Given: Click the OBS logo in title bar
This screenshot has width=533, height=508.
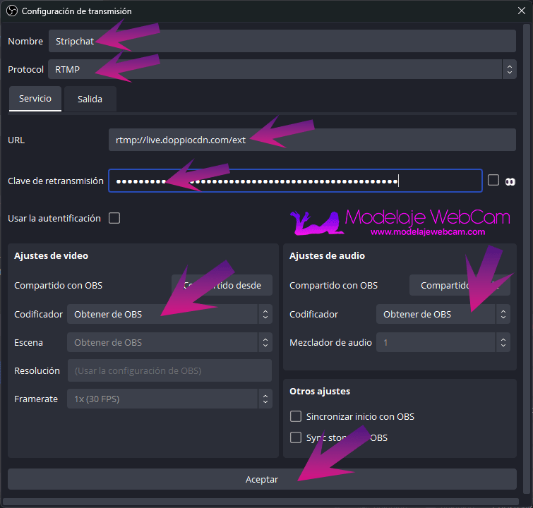Looking at the screenshot, I should point(12,11).
